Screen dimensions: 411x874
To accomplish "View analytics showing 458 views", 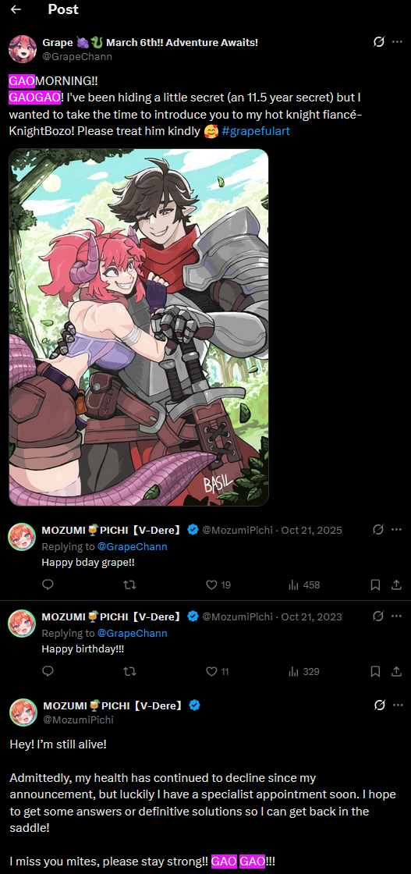I will click(304, 584).
